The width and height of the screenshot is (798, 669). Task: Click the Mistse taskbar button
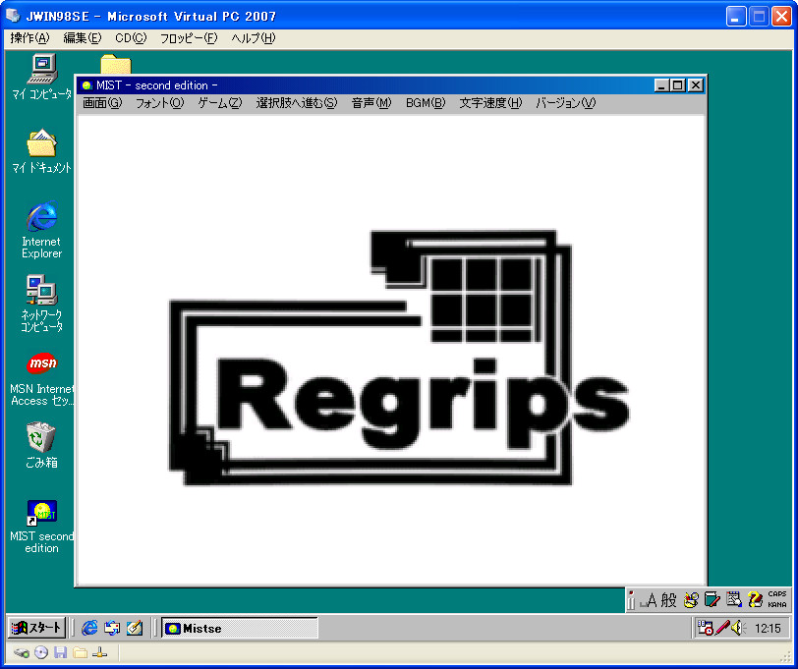pyautogui.click(x=240, y=628)
